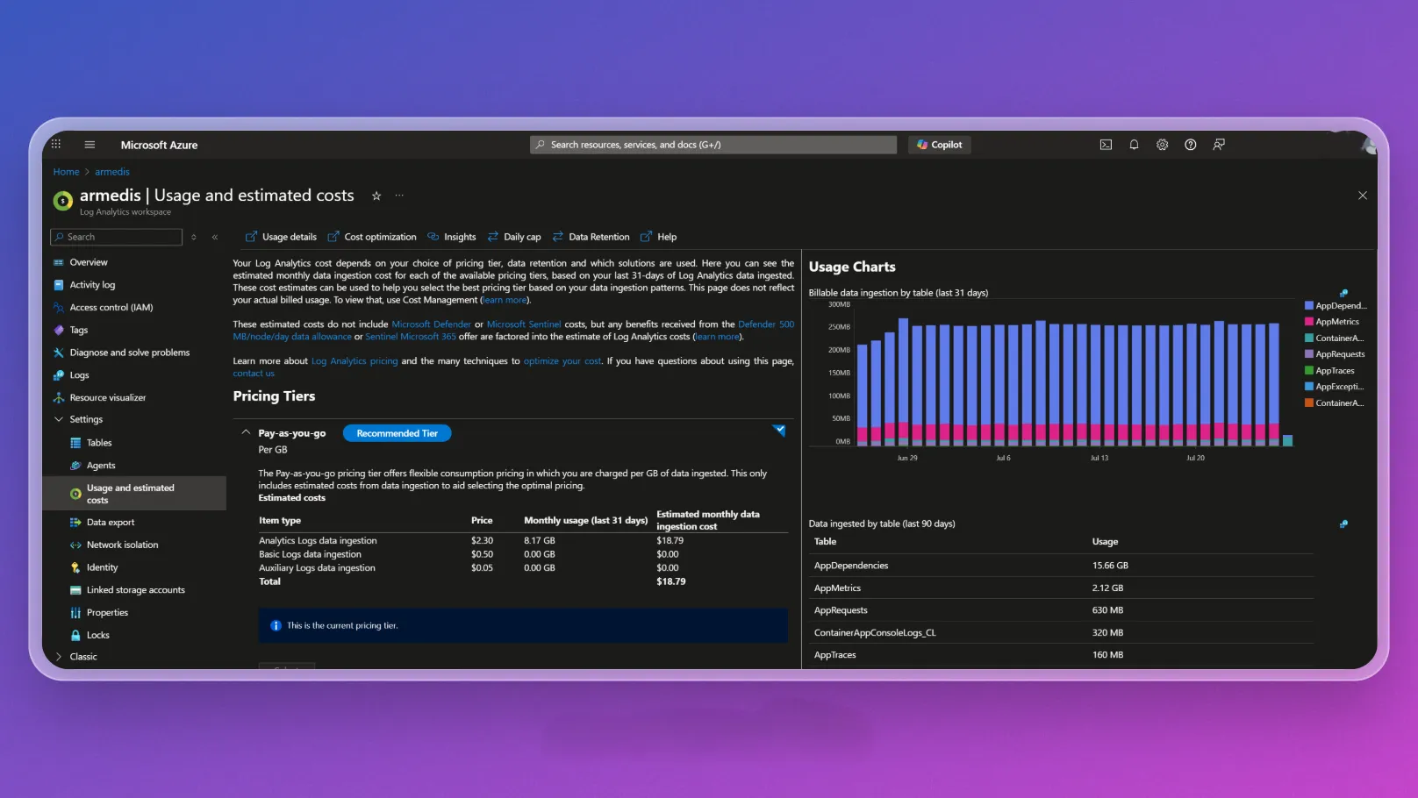This screenshot has height=798, width=1418.
Task: Open Data export under Settings
Action: [111, 523]
